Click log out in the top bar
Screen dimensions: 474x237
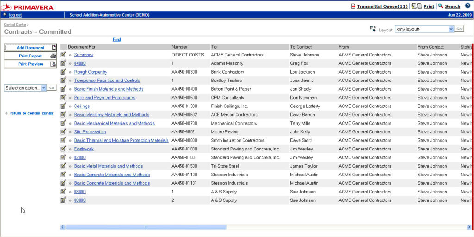(x=15, y=15)
